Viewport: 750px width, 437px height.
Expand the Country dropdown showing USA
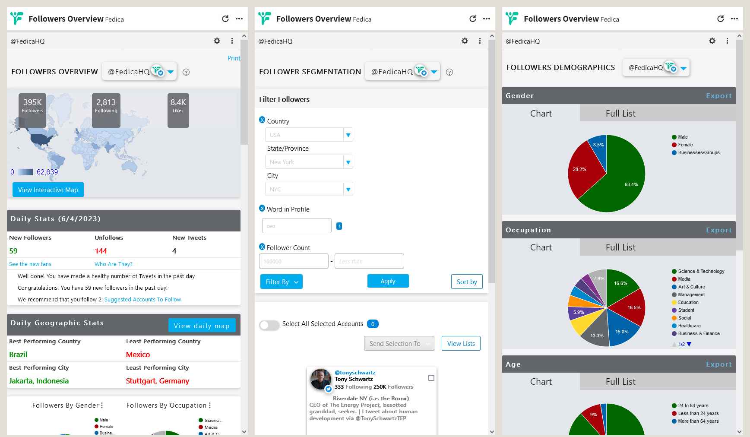coord(348,135)
